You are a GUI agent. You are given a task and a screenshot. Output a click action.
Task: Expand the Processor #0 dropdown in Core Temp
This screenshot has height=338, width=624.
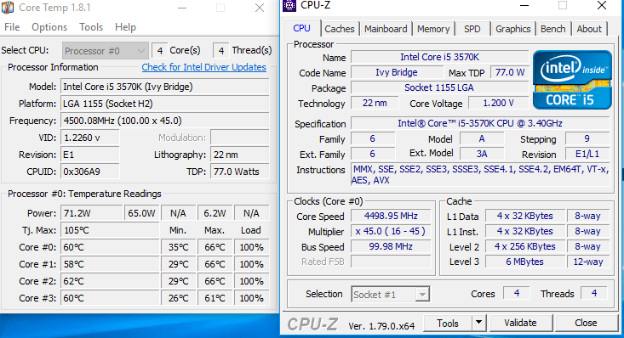point(105,51)
